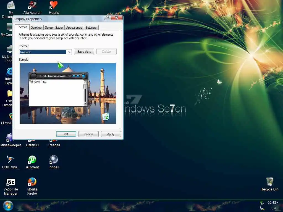Open 7-Zip File Manager shortcut
This screenshot has width=283, height=212.
point(11,186)
